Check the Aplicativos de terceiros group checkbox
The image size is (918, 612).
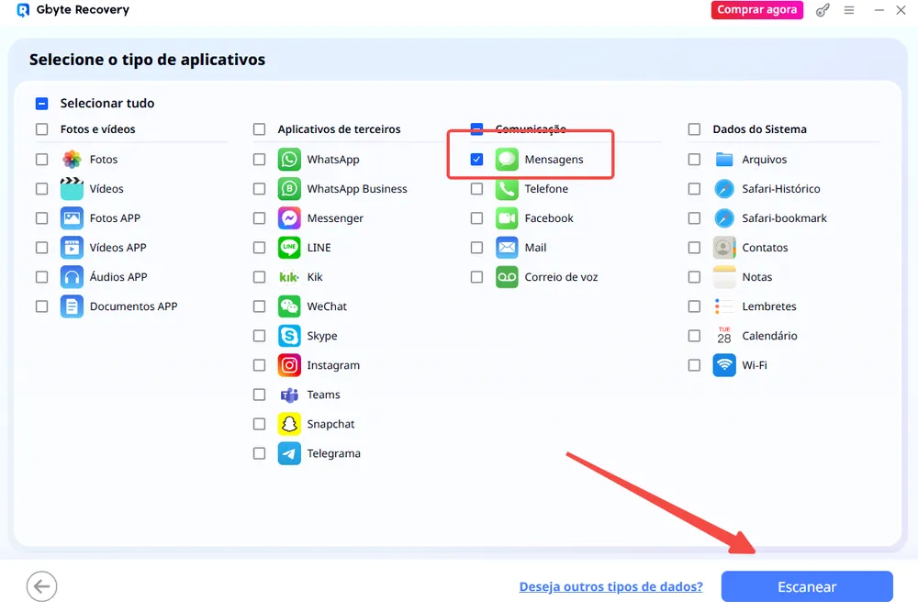[x=259, y=129]
